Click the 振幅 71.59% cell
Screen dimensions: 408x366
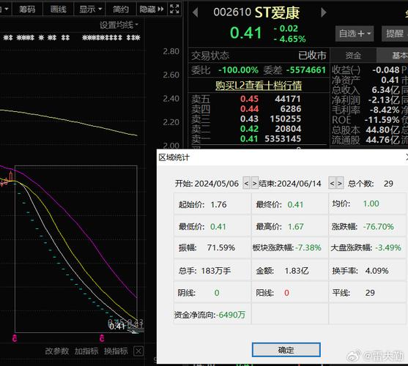212,247
